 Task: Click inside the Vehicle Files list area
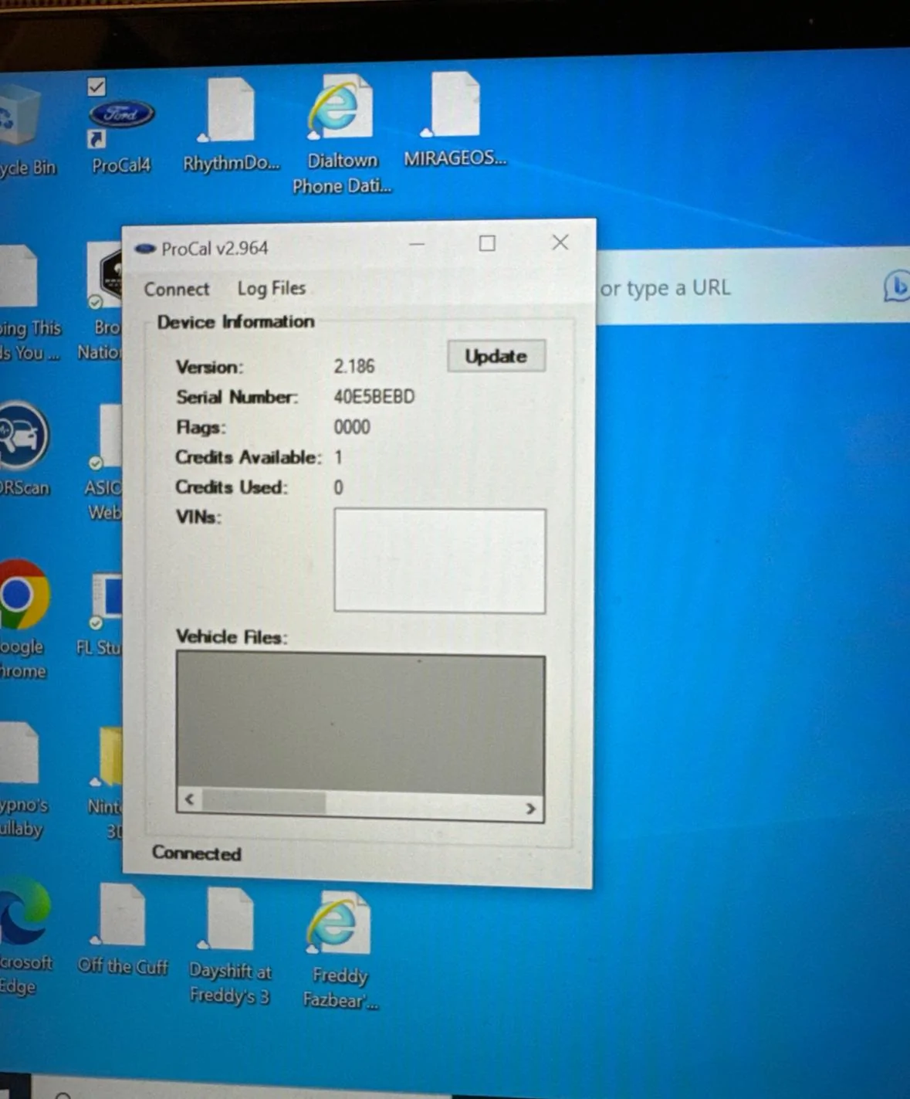pos(360,722)
